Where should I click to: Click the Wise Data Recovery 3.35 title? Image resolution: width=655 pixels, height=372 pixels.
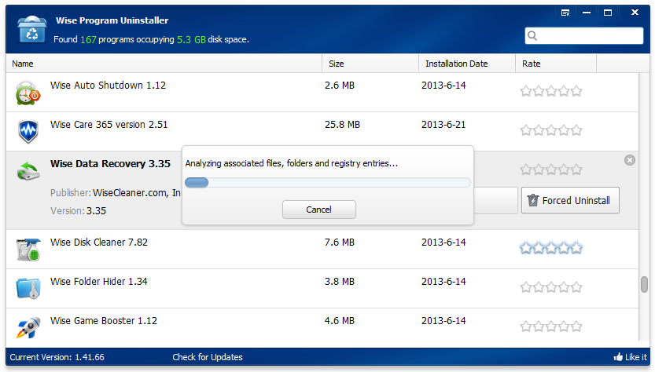click(x=110, y=163)
